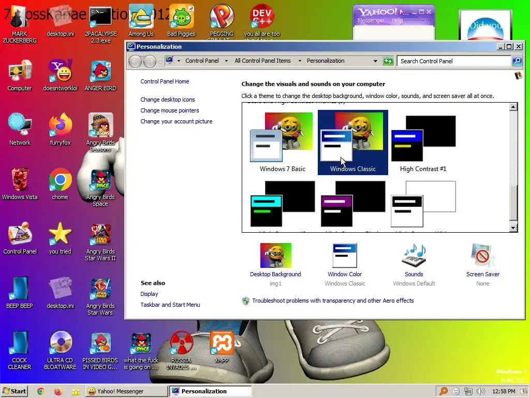Click the volume speaker tray icon
The width and height of the screenshot is (530, 398).
click(480, 391)
